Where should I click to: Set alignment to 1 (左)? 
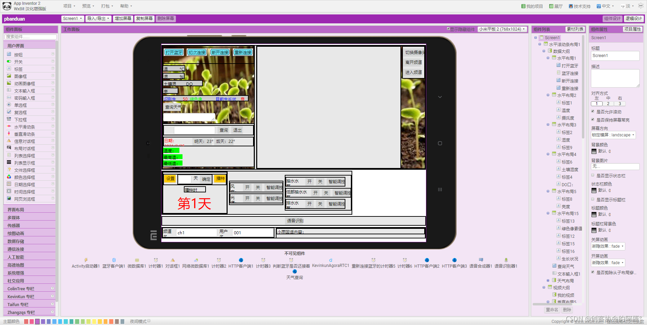(x=597, y=103)
